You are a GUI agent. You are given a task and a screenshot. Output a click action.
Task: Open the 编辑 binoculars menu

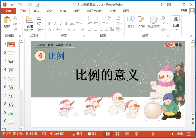176,23
